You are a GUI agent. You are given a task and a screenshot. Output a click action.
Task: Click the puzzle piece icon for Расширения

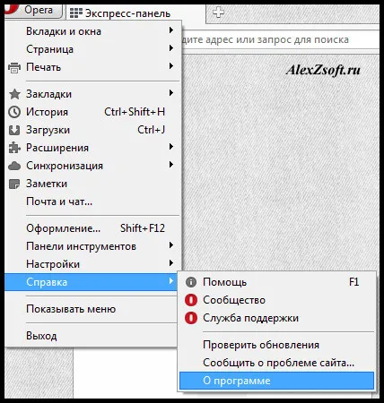pyautogui.click(x=14, y=148)
